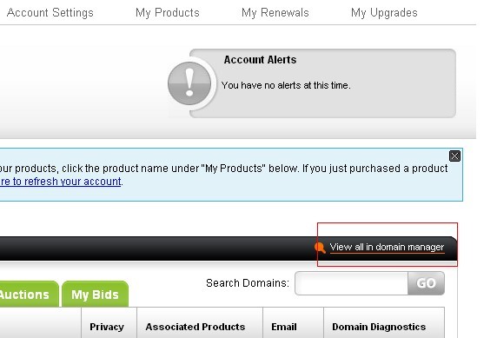Image resolution: width=497 pixels, height=338 pixels.
Task: Click the Account Alerts heading
Action: pos(260,60)
